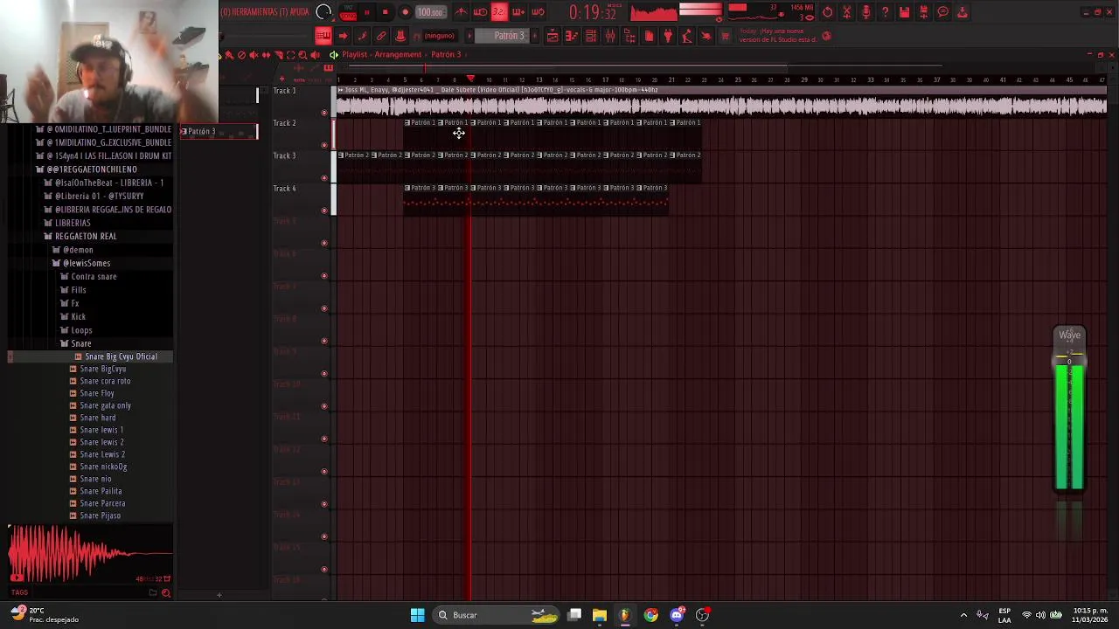
Task: Open the Piano roll view icon
Action: pyautogui.click(x=572, y=36)
